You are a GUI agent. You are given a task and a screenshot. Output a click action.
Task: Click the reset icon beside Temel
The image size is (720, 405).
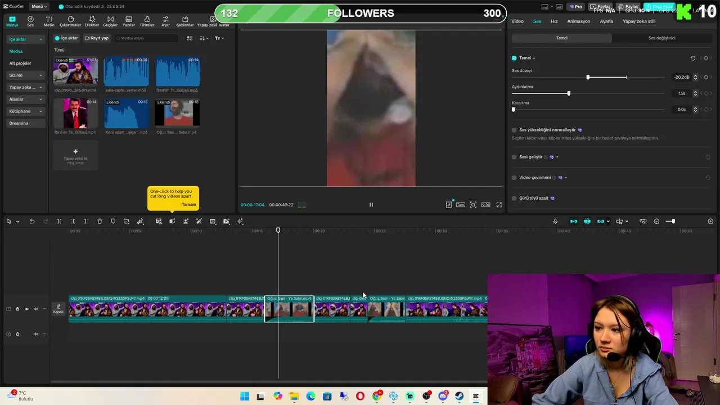693,58
